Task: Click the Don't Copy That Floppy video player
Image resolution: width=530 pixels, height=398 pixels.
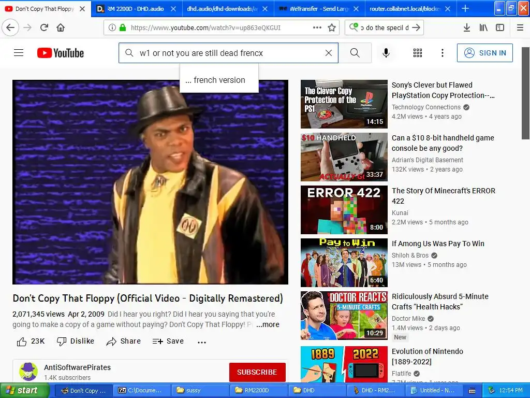Action: [151, 182]
